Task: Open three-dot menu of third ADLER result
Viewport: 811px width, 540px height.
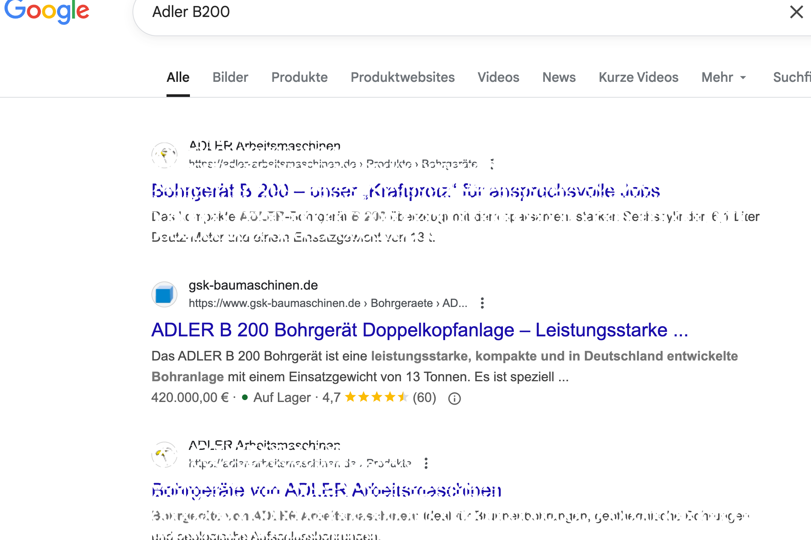Action: (x=426, y=463)
